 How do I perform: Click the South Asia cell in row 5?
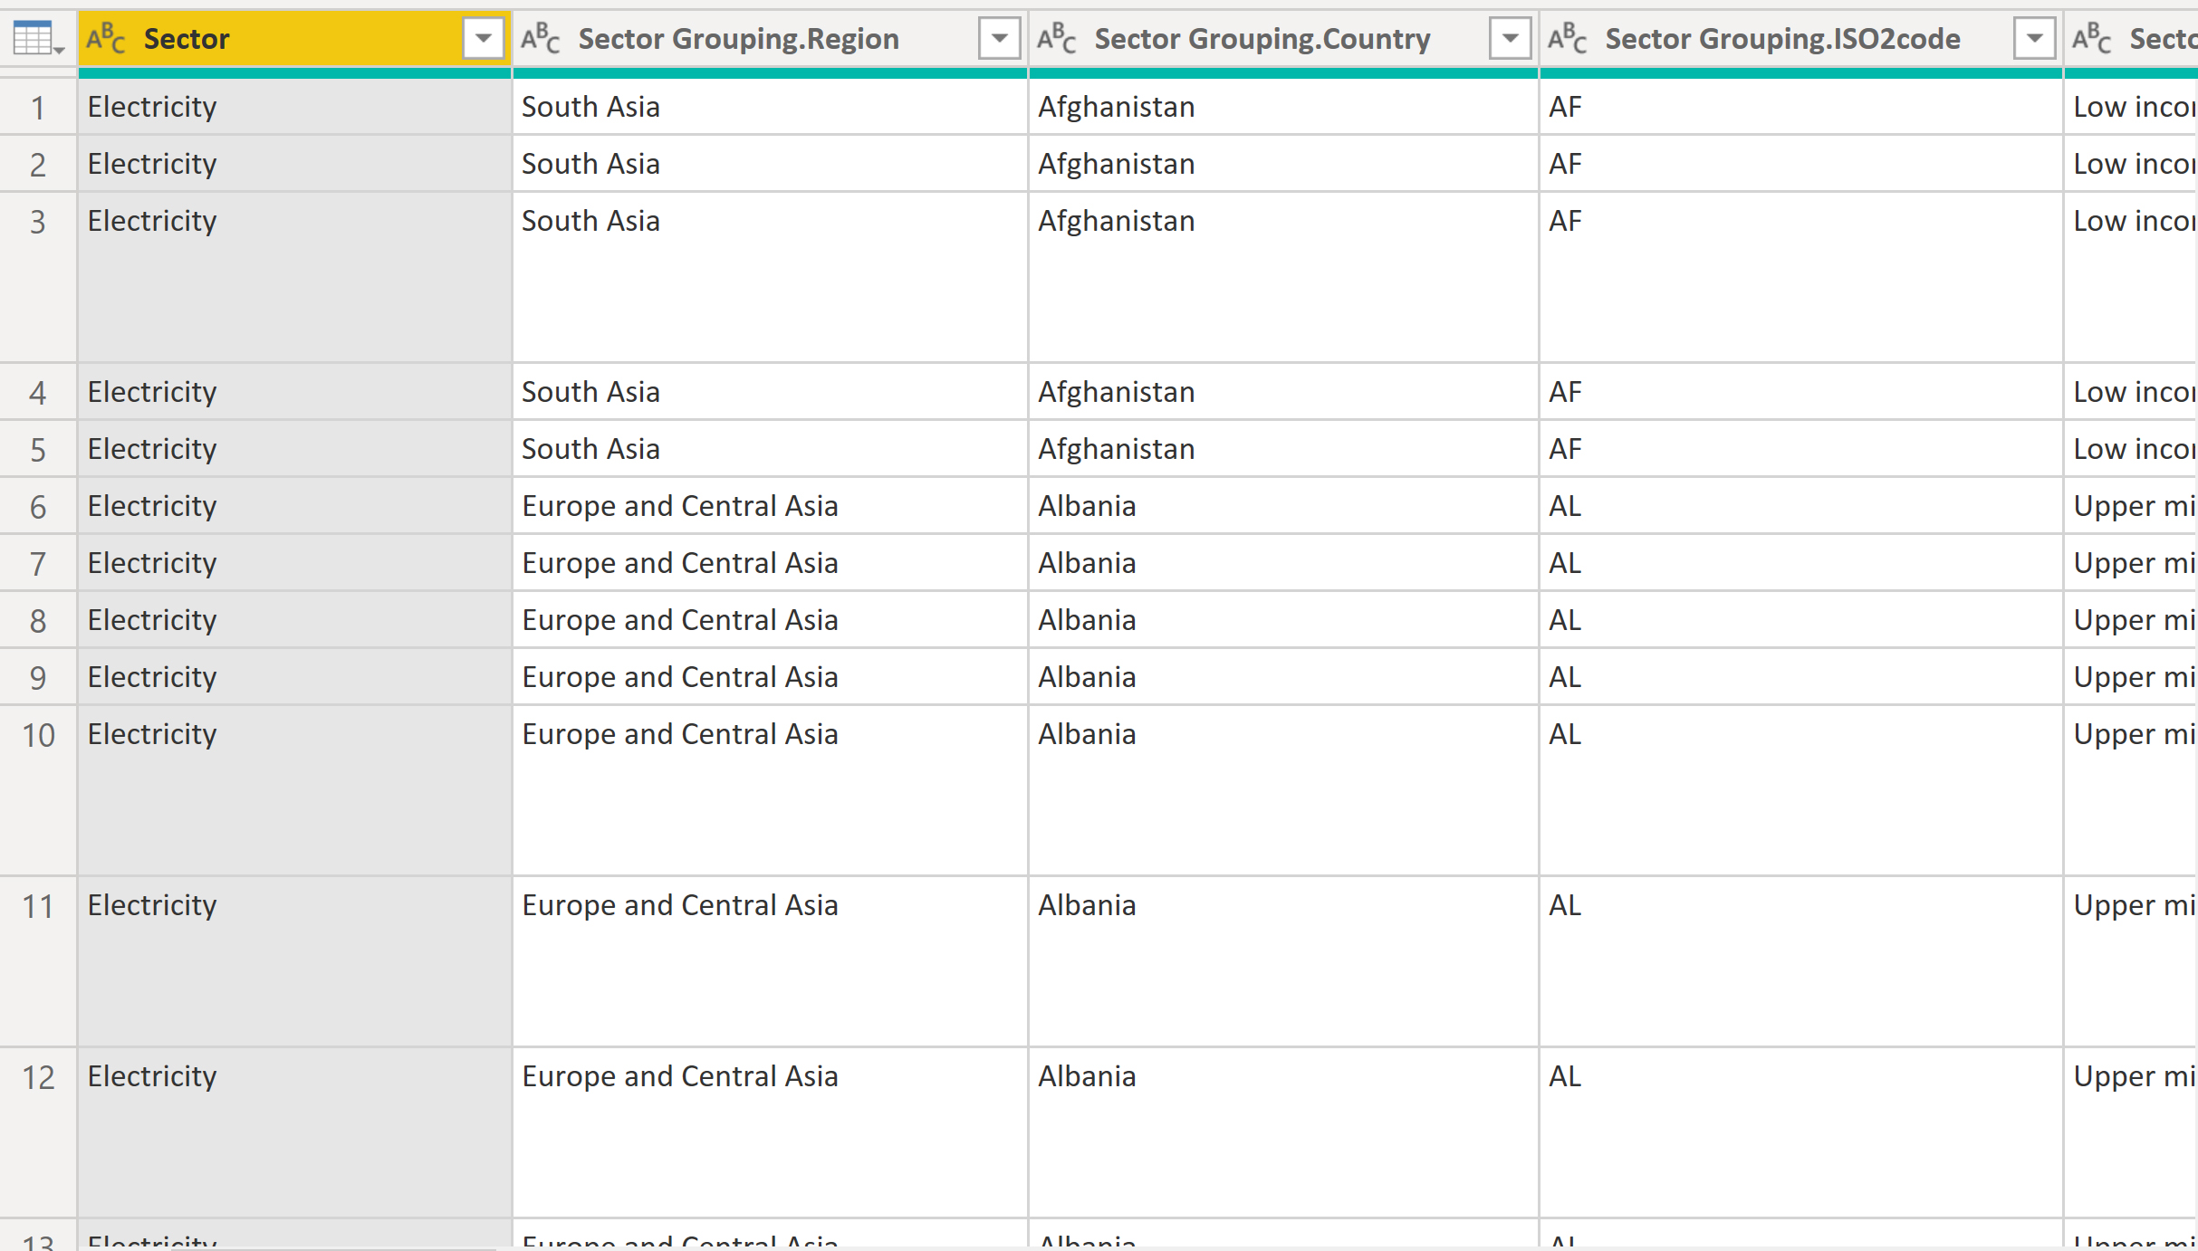pyautogui.click(x=771, y=450)
